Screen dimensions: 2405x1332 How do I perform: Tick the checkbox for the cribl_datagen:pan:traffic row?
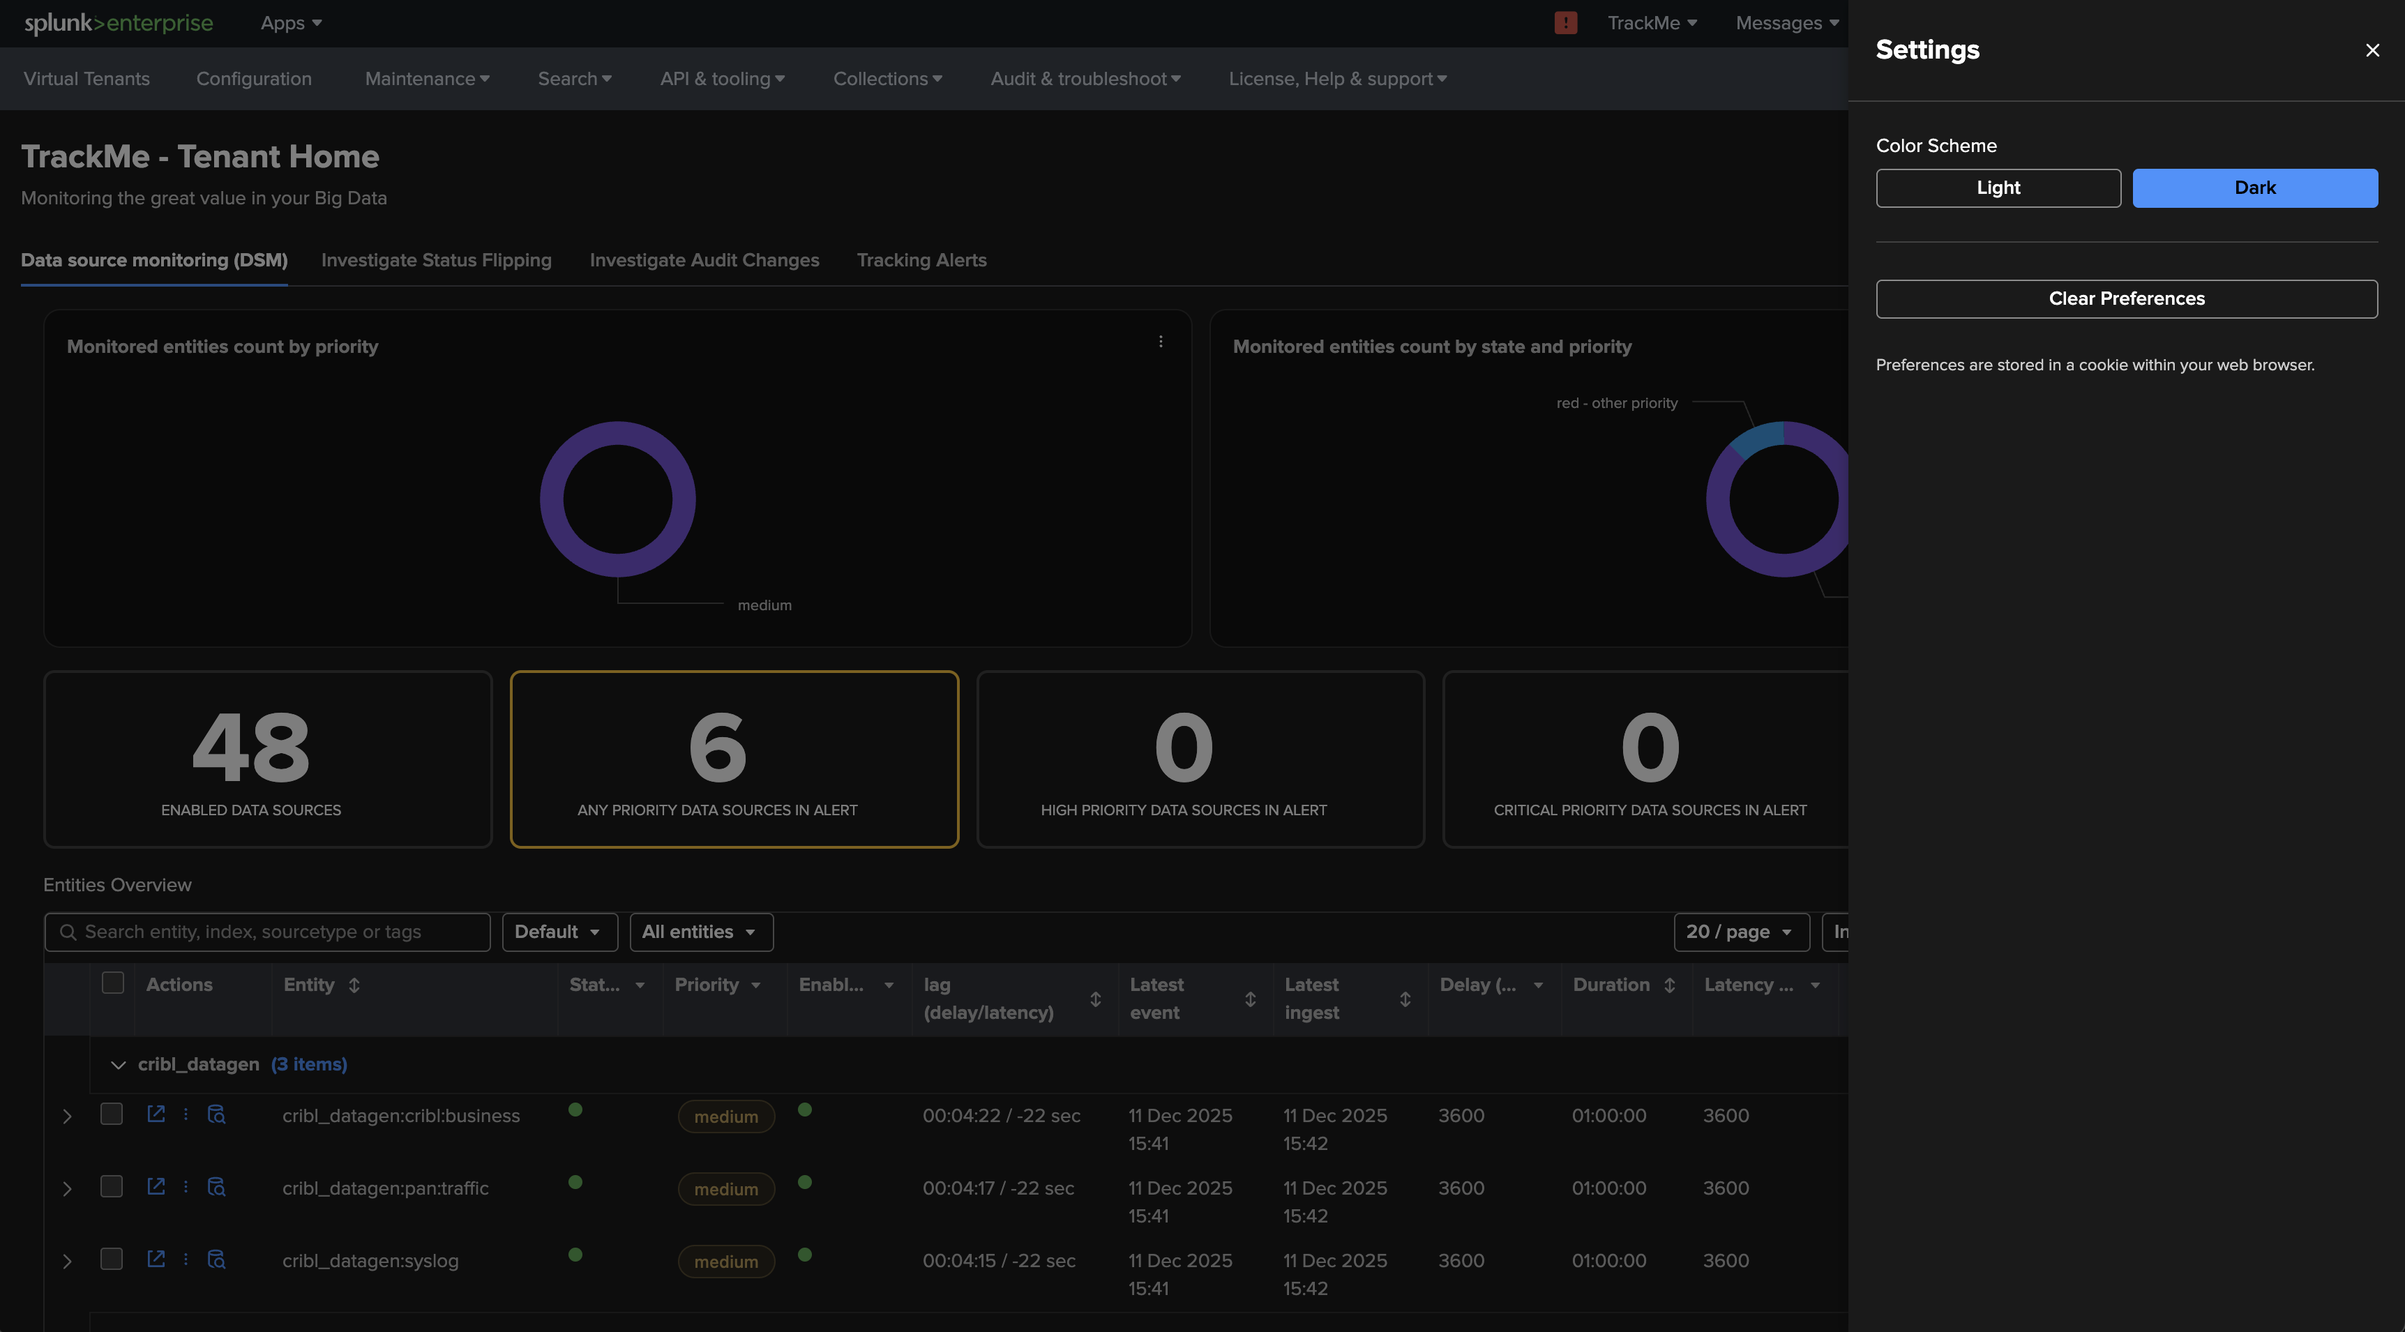tap(112, 1186)
